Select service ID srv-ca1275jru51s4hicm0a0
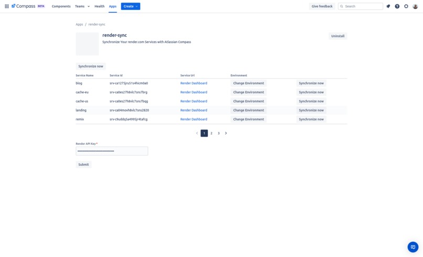423x257 pixels. pos(129,83)
